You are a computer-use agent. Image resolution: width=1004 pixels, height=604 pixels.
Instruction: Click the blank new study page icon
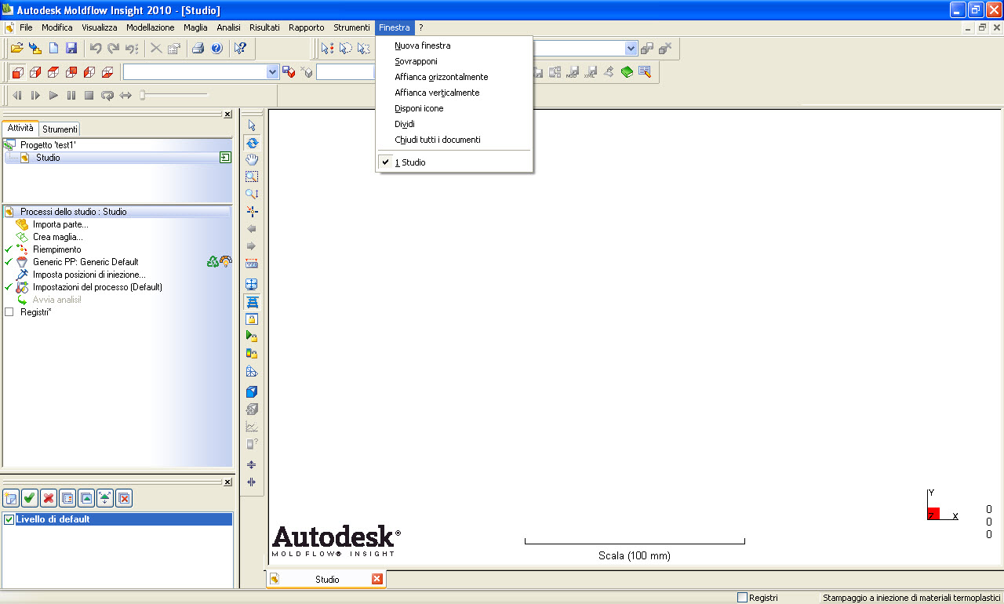54,49
